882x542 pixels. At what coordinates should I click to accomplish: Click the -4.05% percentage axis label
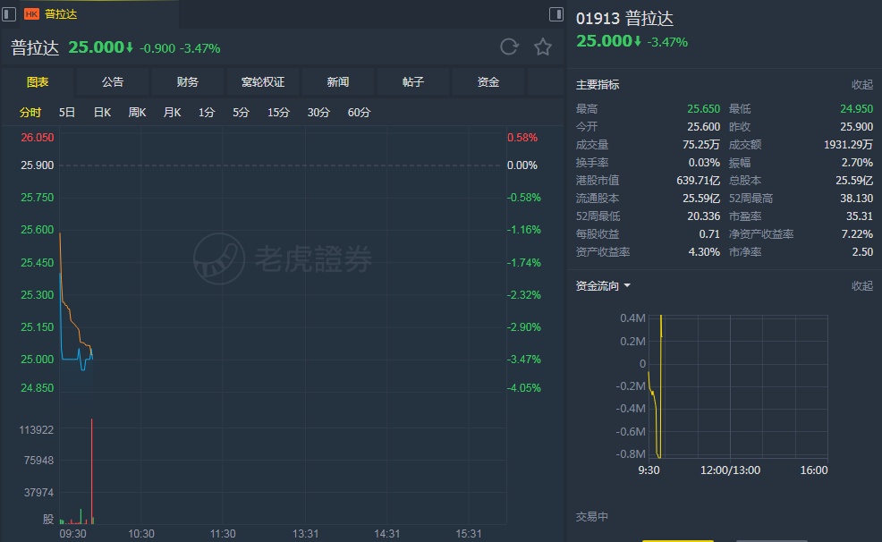[x=523, y=388]
